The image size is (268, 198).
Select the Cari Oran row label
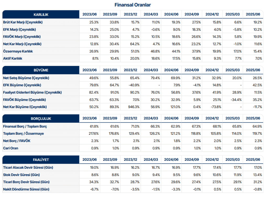click(x=10, y=148)
